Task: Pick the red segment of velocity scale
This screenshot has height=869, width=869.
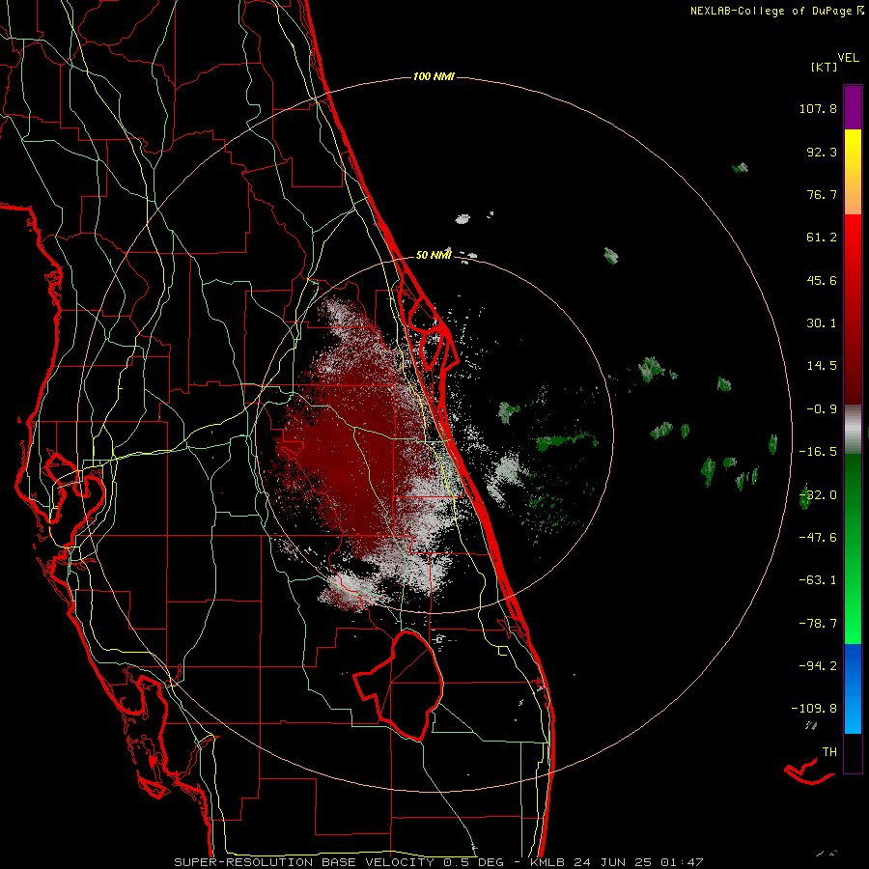Action: click(x=853, y=309)
